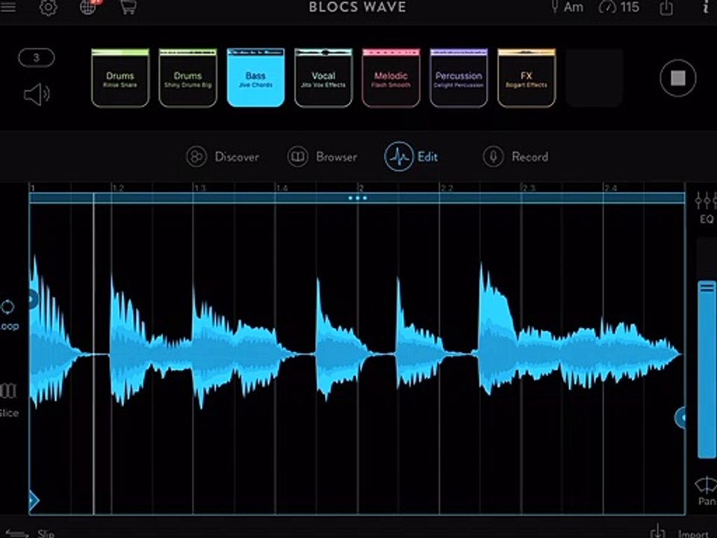Open the globe store icon with badge
The width and height of the screenshot is (717, 538).
coord(90,7)
